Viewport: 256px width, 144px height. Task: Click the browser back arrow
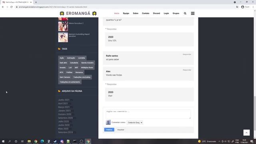tap(3, 7)
